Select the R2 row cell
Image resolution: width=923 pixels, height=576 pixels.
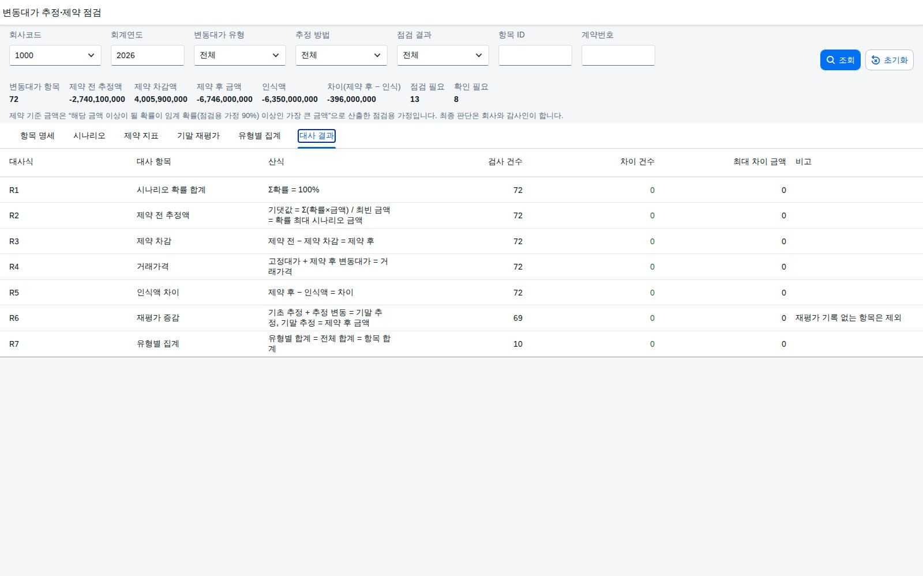coord(14,215)
